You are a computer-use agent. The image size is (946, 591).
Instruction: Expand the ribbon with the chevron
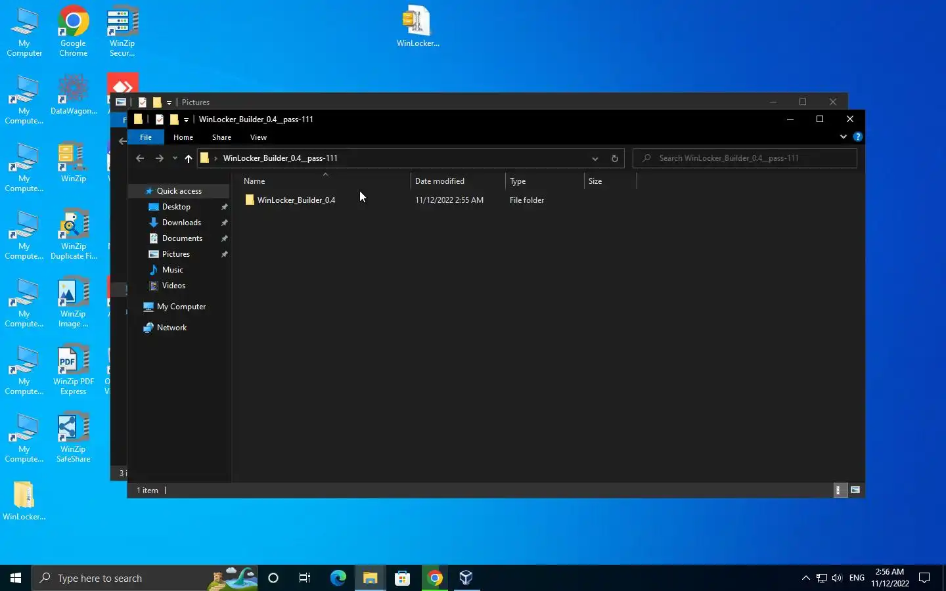tap(844, 137)
